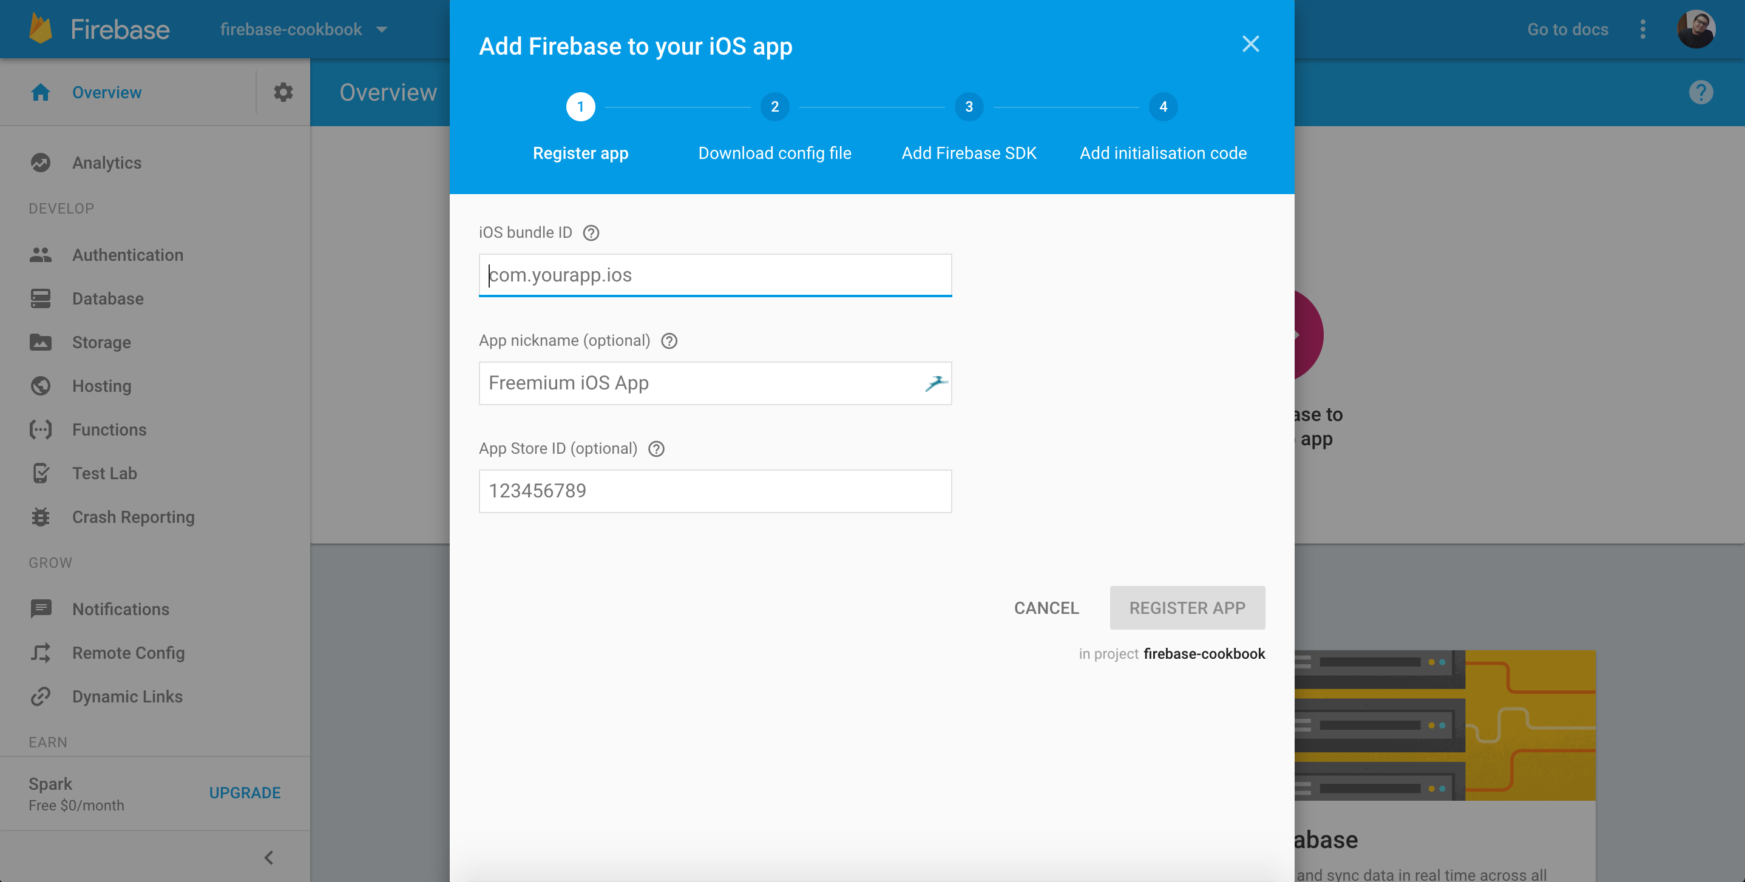Click the CANCEL button in dialog
This screenshot has width=1745, height=882.
tap(1045, 607)
